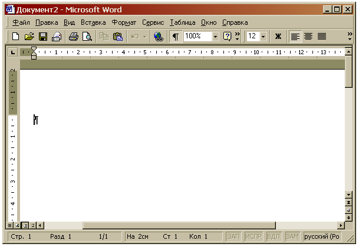Open the Таблица menu
The image size is (359, 247).
[183, 22]
